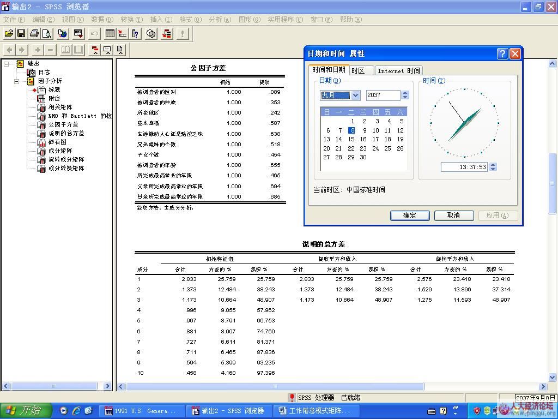558x419 pixels.
Task: Switch to the Internet 时间 tab
Action: click(398, 70)
